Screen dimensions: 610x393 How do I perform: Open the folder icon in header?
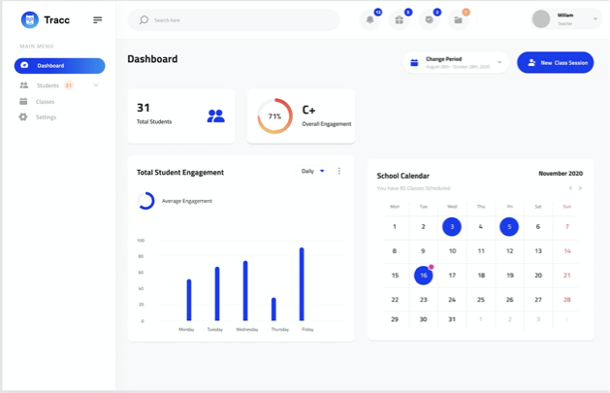pyautogui.click(x=459, y=19)
